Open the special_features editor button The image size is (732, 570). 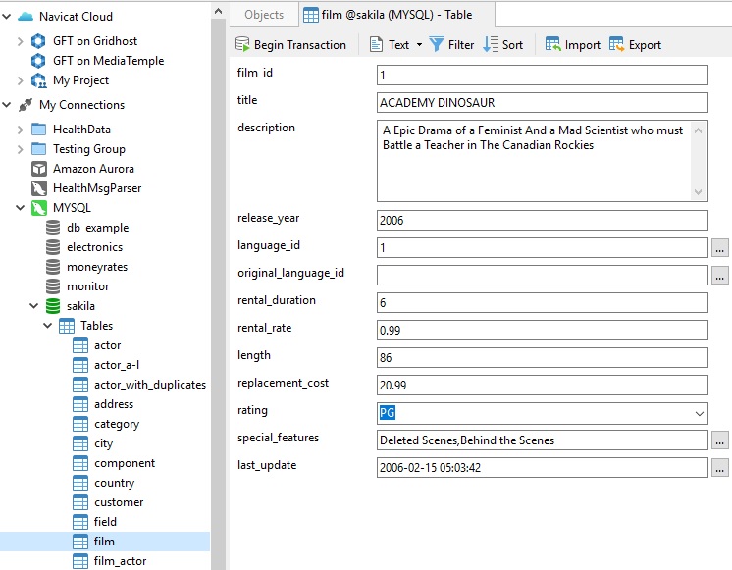point(720,440)
